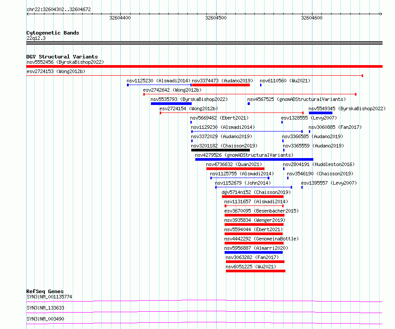Viewport: 395px width, 329px height.
Task: Select the esv2724153 (Wong2012b) variant label
Action: (56, 71)
